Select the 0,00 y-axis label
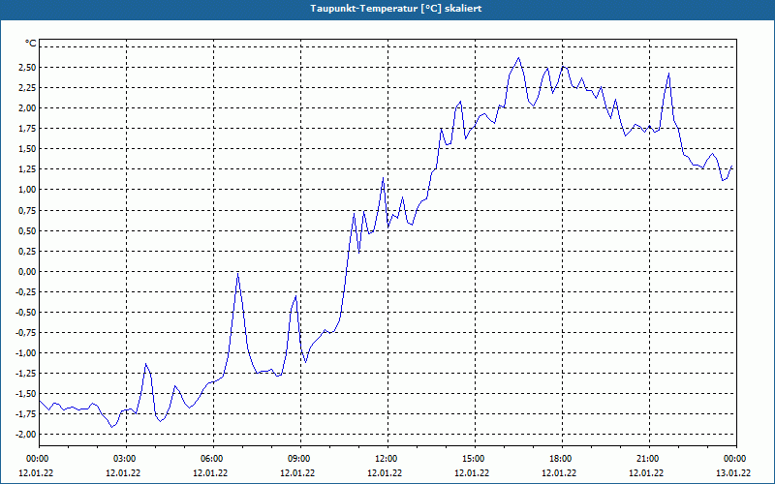Image resolution: width=775 pixels, height=484 pixels. [27, 272]
